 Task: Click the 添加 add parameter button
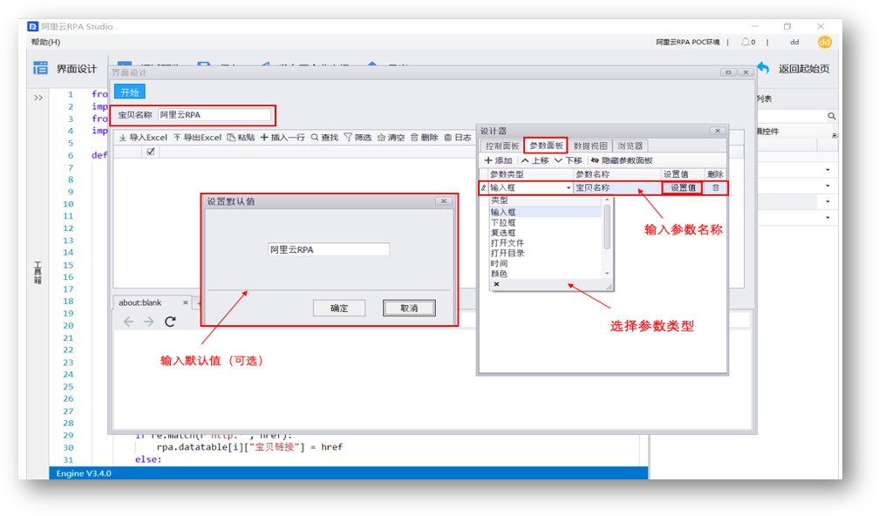click(x=498, y=160)
